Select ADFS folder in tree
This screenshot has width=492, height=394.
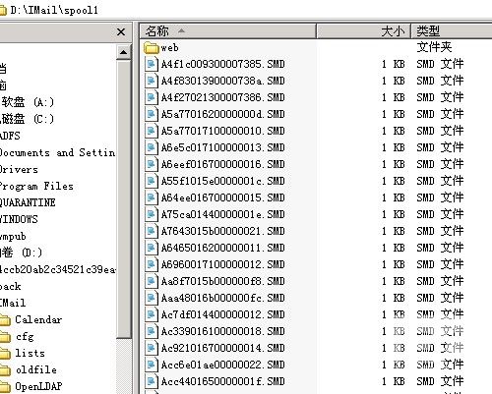(10, 136)
